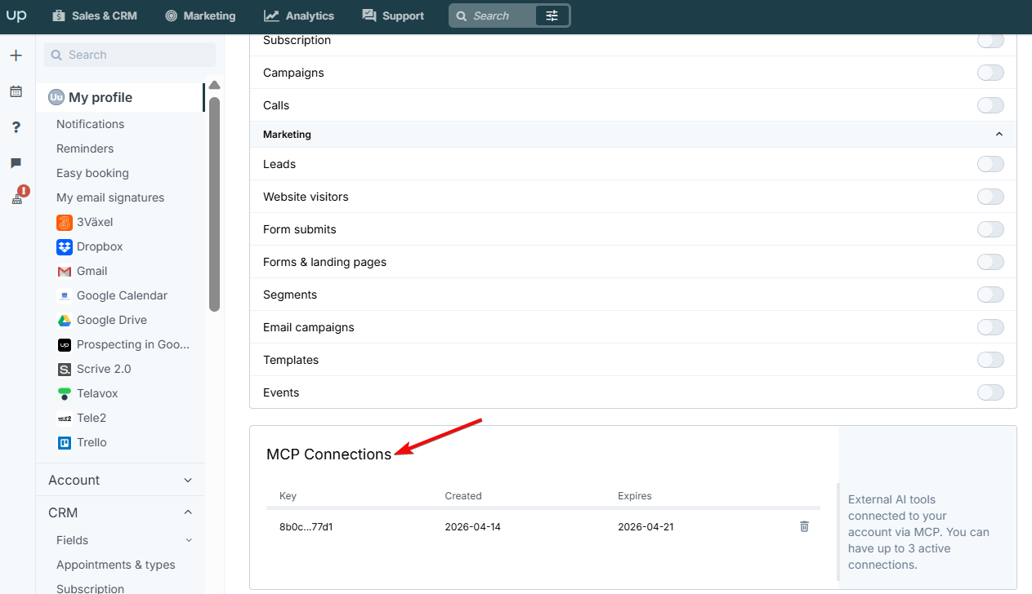
Task: Click the sidebar scrollbar thumb
Action: click(214, 204)
